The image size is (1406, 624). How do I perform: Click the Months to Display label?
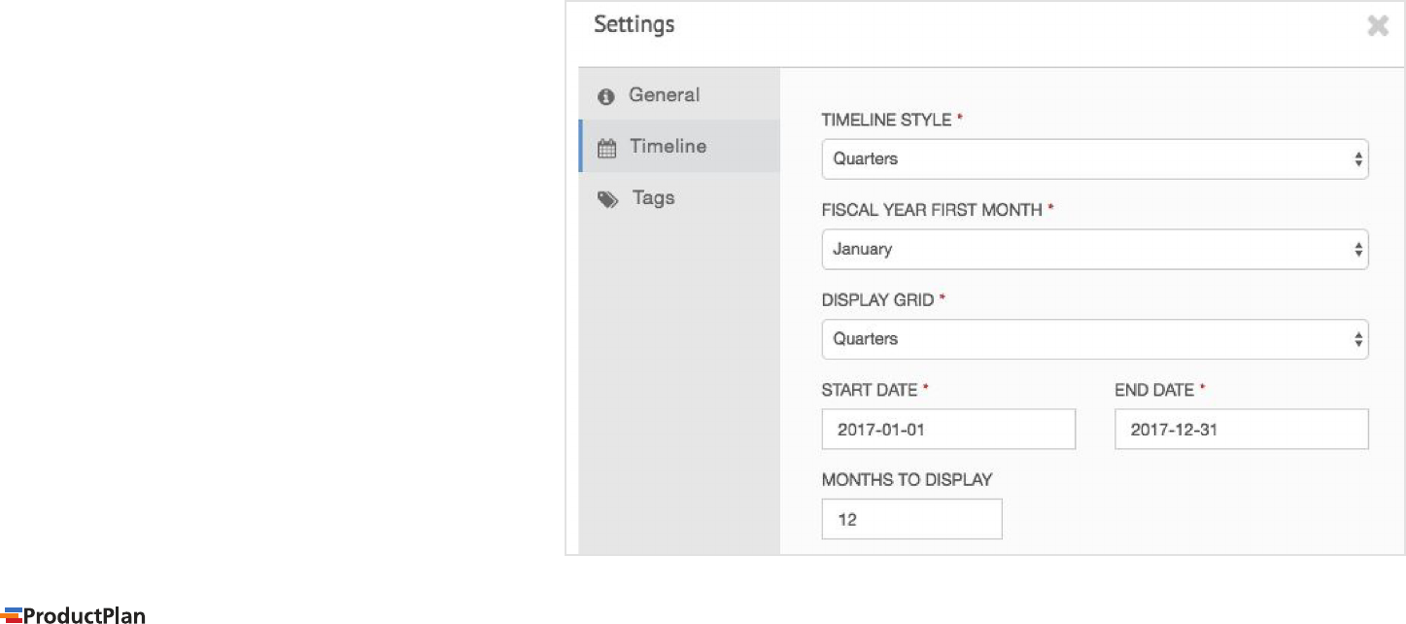pyautogui.click(x=907, y=479)
